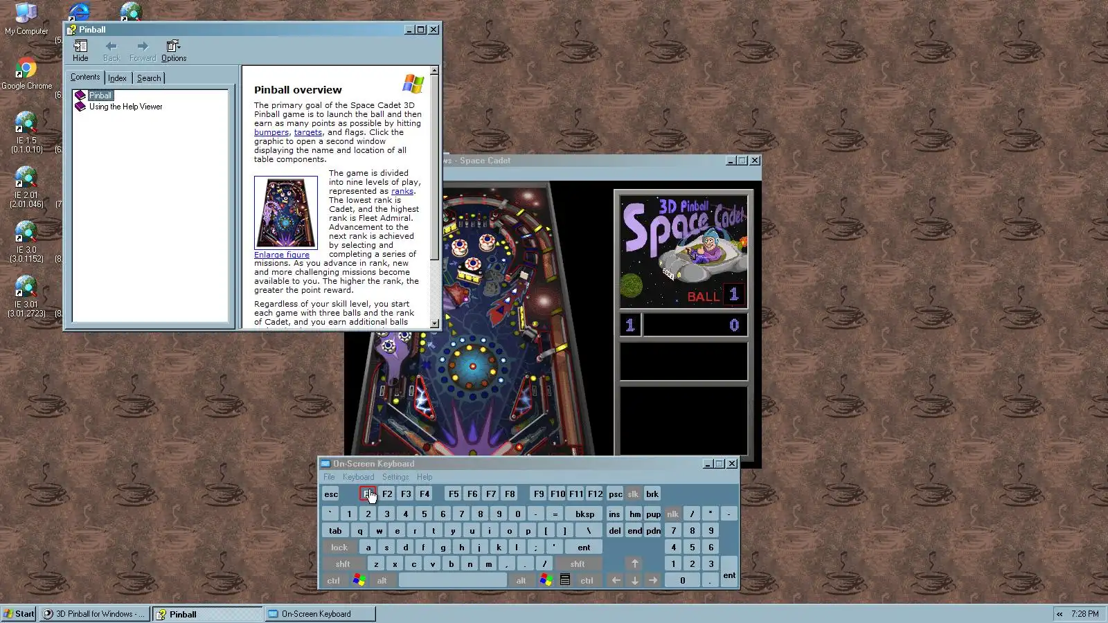
Task: Switch to 3D Pinball for Windows taskbar button
Action: click(x=94, y=614)
